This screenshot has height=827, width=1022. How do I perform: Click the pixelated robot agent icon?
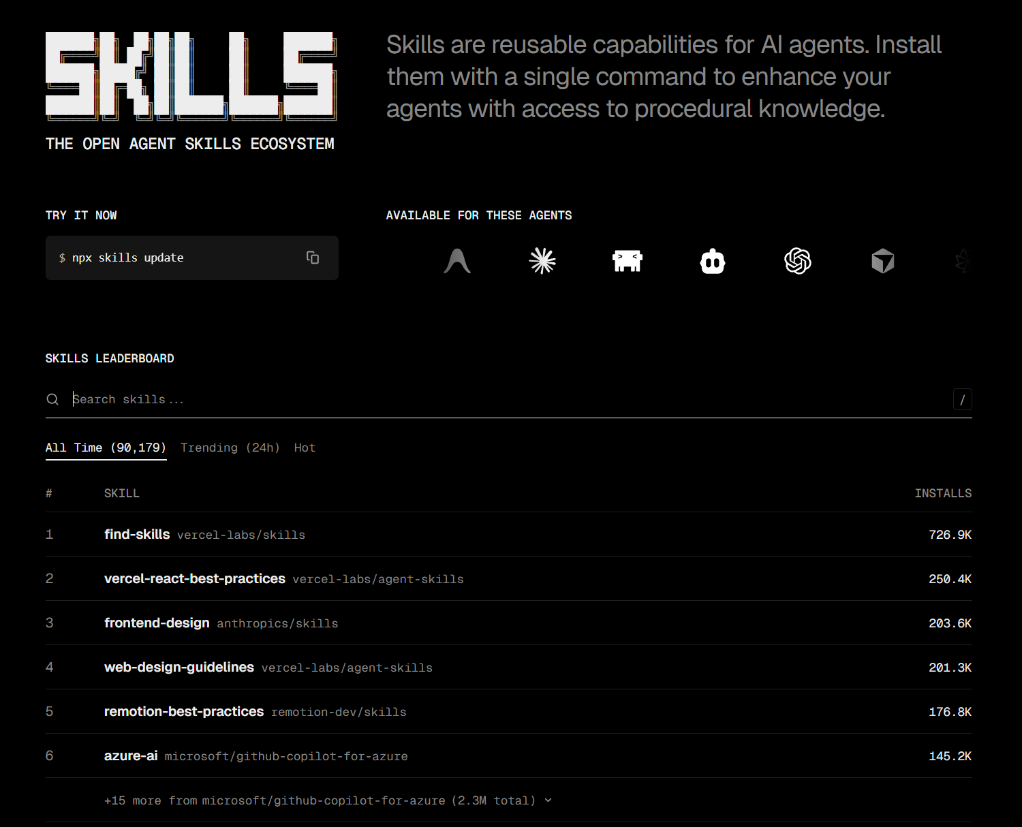pos(628,260)
